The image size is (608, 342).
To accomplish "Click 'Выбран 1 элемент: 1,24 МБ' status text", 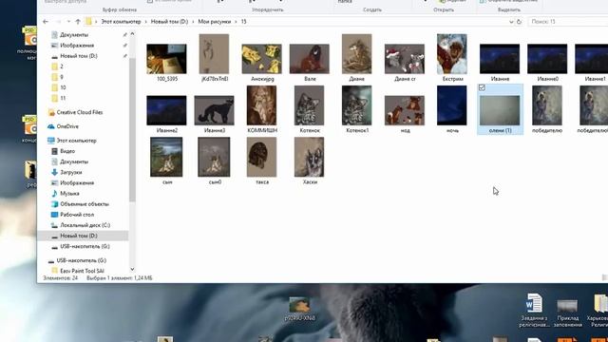I will pos(120,278).
